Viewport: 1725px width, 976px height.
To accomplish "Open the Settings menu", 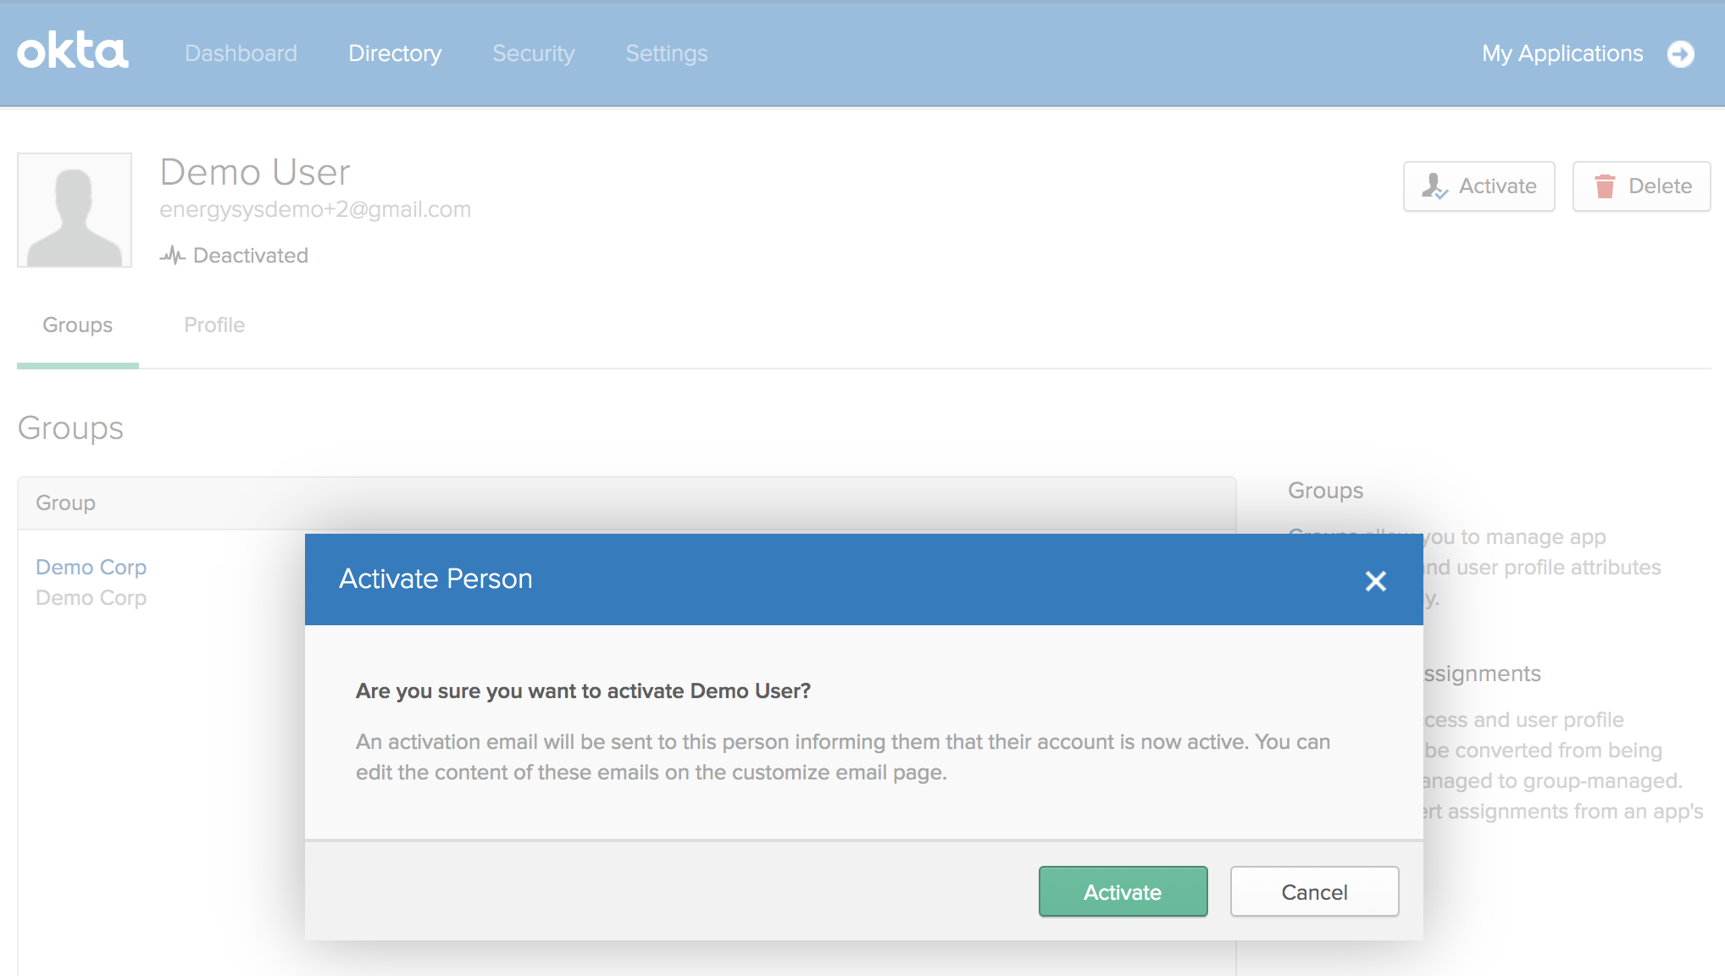I will (x=666, y=53).
